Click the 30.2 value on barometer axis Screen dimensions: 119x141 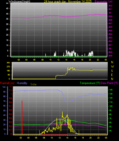[110, 6]
